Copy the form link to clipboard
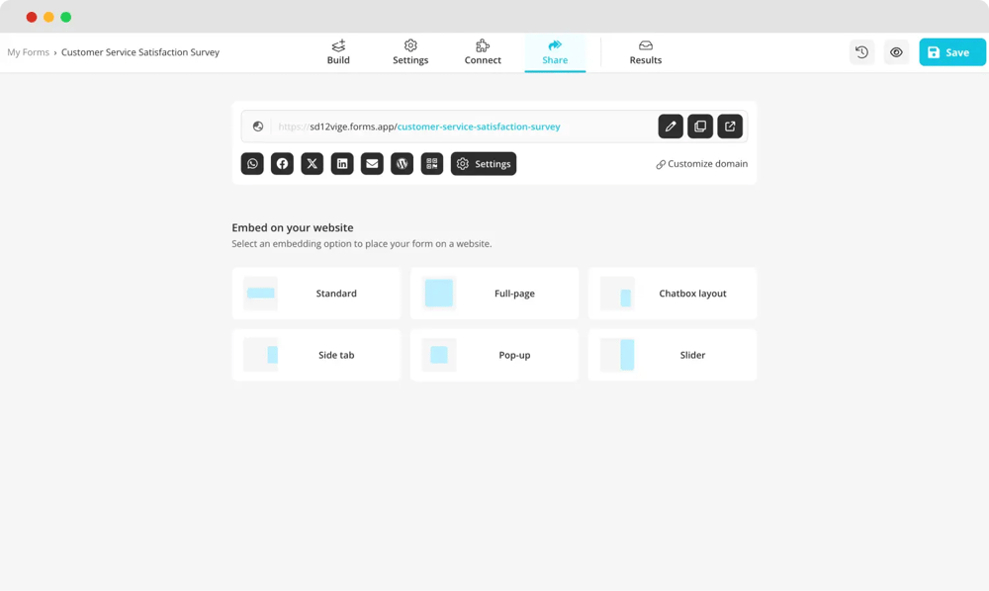989x591 pixels. 700,127
